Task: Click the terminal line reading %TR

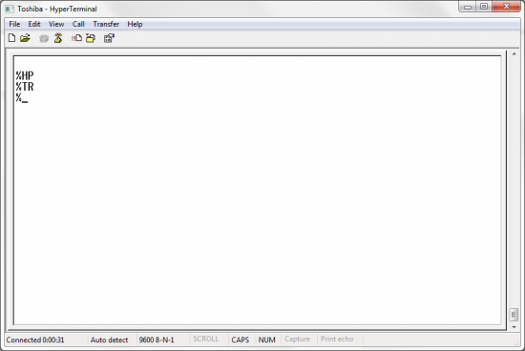Action: 25,87
